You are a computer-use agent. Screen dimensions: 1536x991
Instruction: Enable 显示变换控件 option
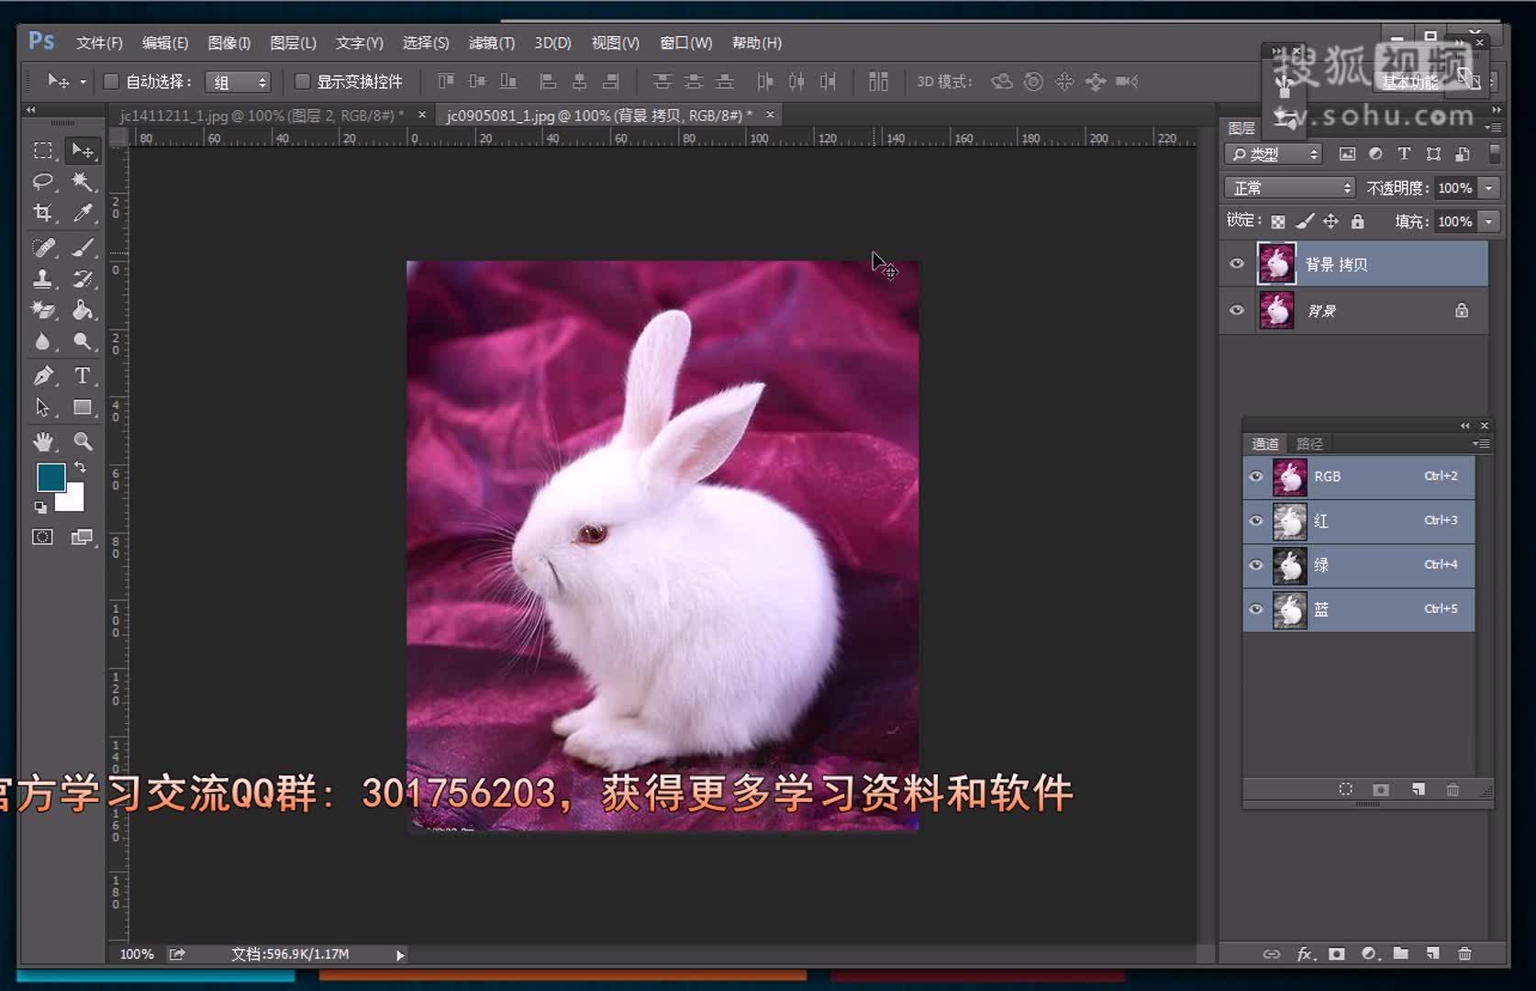303,82
